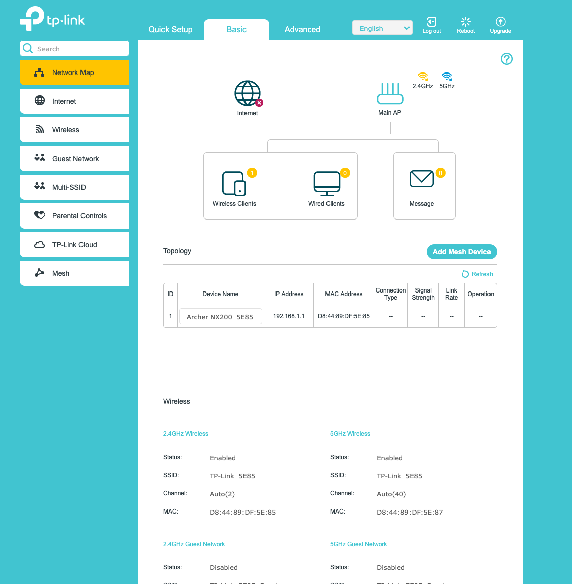Click the MAC address D8:44:89:DF:5E:85 table cell

344,316
